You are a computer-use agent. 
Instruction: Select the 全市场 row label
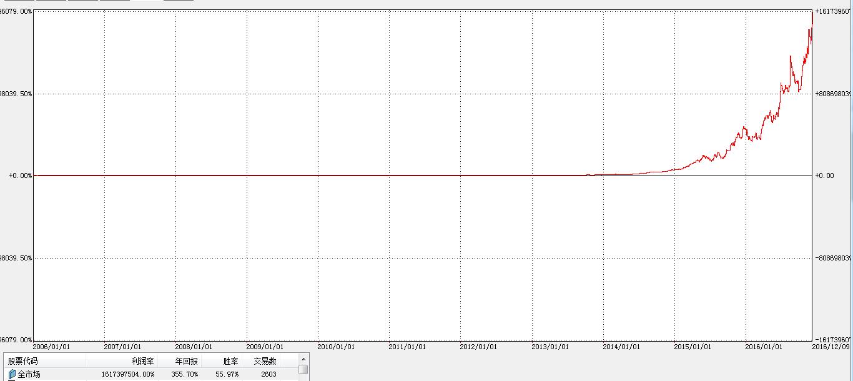29,374
